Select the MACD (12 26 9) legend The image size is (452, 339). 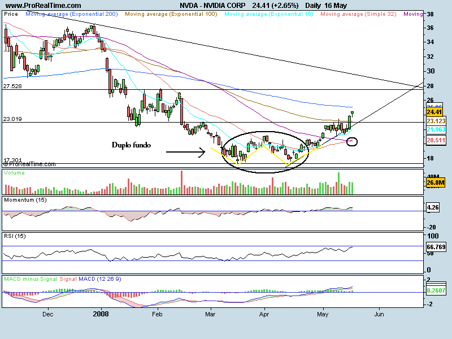coord(100,279)
